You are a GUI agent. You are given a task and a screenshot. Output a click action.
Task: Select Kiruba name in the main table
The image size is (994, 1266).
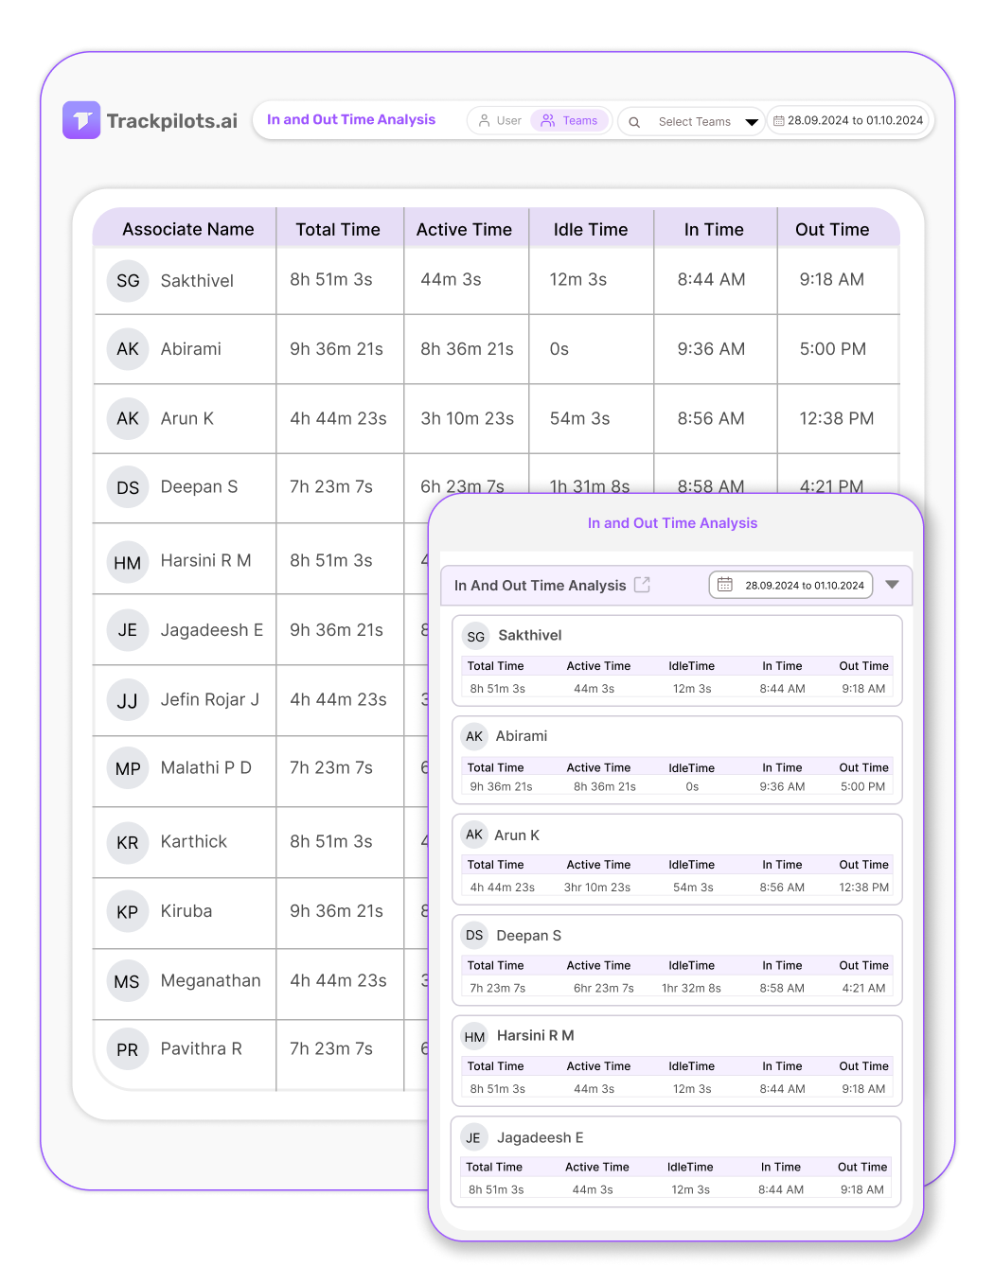[186, 910]
